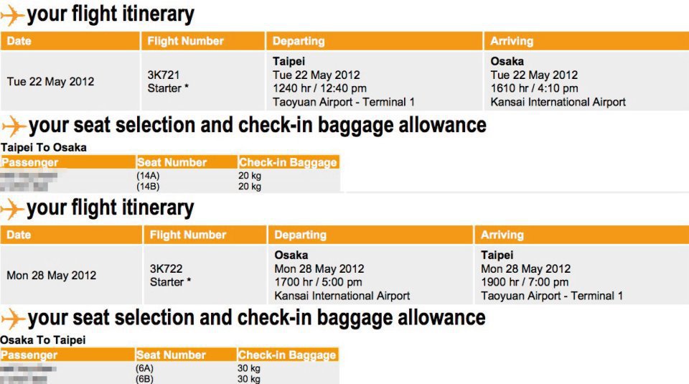Image resolution: width=689 pixels, height=384 pixels.
Task: Click the airplane icon above the Osaka To Taipei label
Action: 13,318
